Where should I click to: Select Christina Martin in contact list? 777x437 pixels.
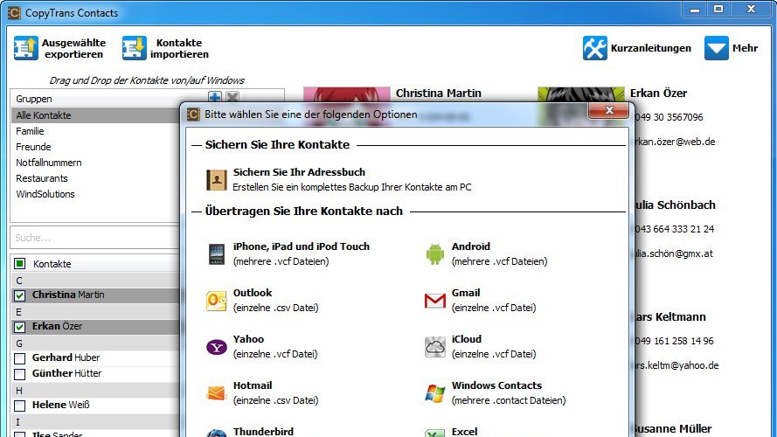68,295
